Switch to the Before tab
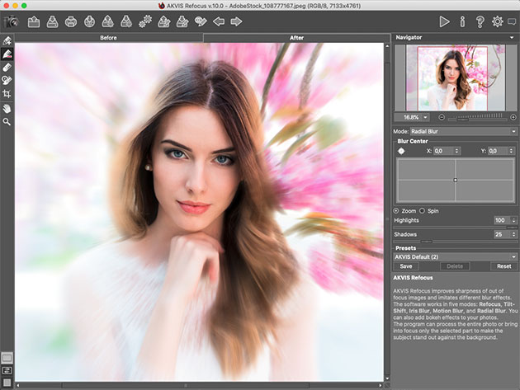The width and height of the screenshot is (520, 390). click(108, 38)
